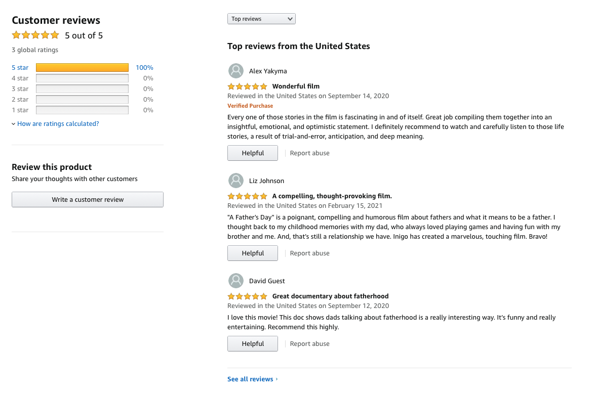
Task: Click the 5 star rating filter link
Action: tap(20, 68)
